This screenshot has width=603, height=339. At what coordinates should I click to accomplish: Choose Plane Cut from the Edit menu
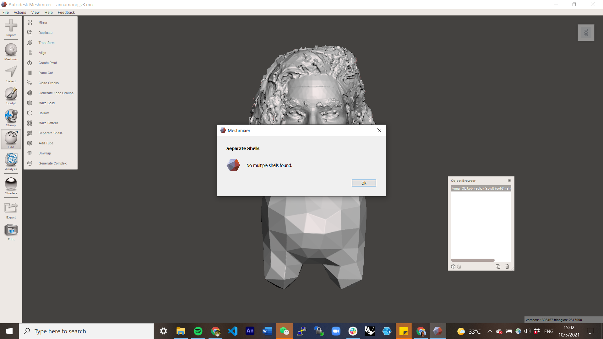click(x=45, y=73)
